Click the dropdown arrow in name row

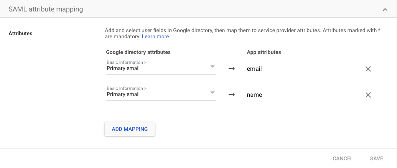coord(212,93)
